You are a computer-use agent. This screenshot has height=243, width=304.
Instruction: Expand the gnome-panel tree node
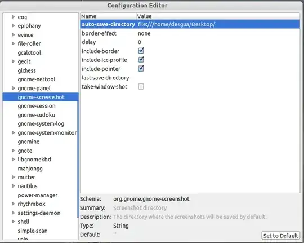(13, 88)
